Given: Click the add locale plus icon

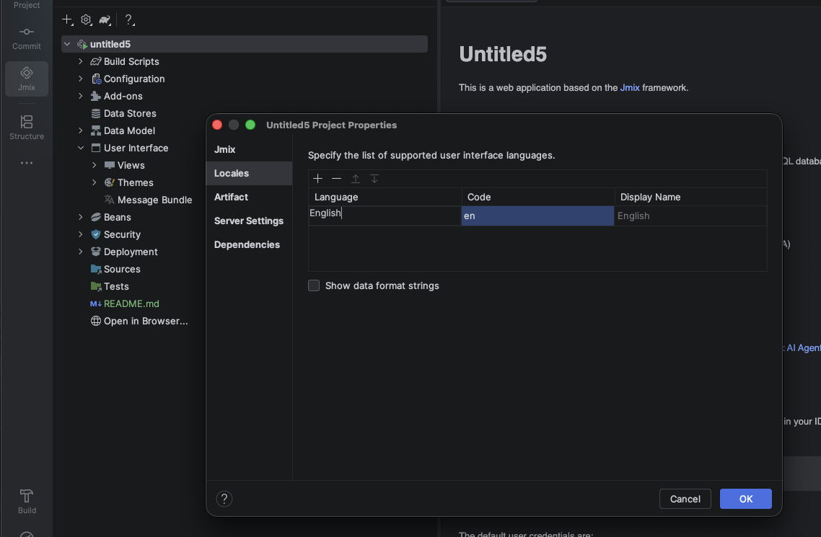Looking at the screenshot, I should point(317,179).
